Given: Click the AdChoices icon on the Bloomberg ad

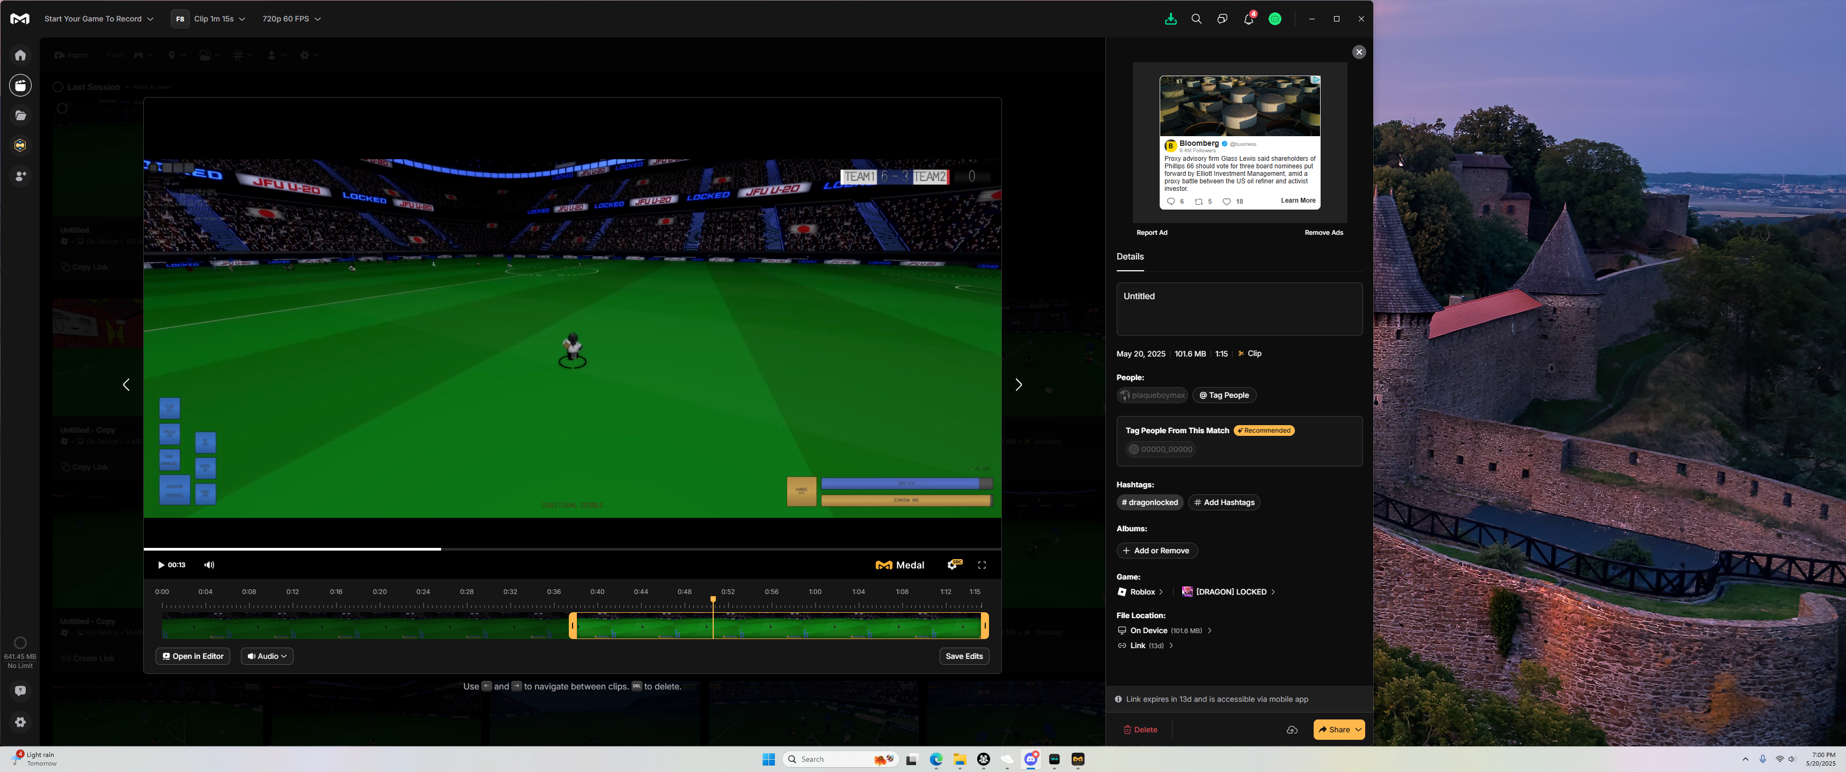Looking at the screenshot, I should (1316, 79).
